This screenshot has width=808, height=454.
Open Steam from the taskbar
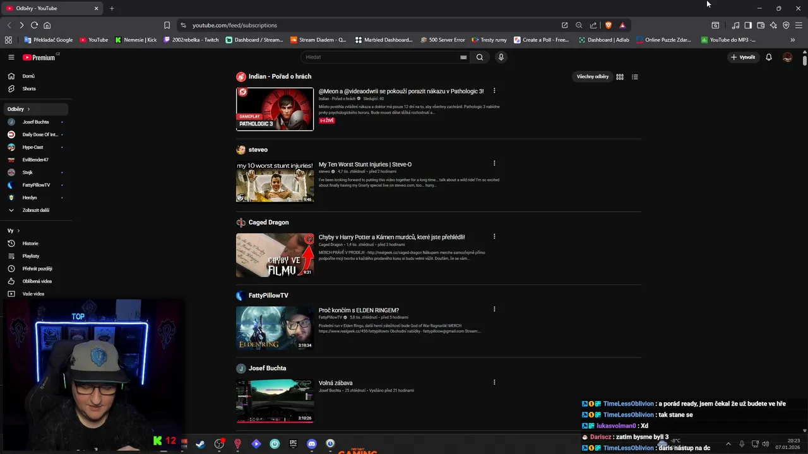pos(200,444)
